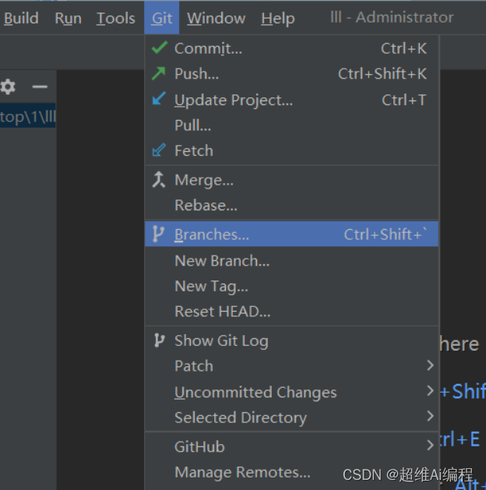Viewport: 486px width, 490px height.
Task: Select New Branch... menu entry
Action: click(x=292, y=261)
